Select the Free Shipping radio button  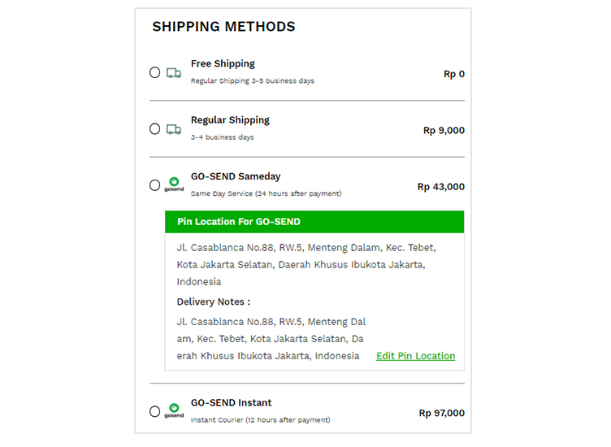(154, 72)
